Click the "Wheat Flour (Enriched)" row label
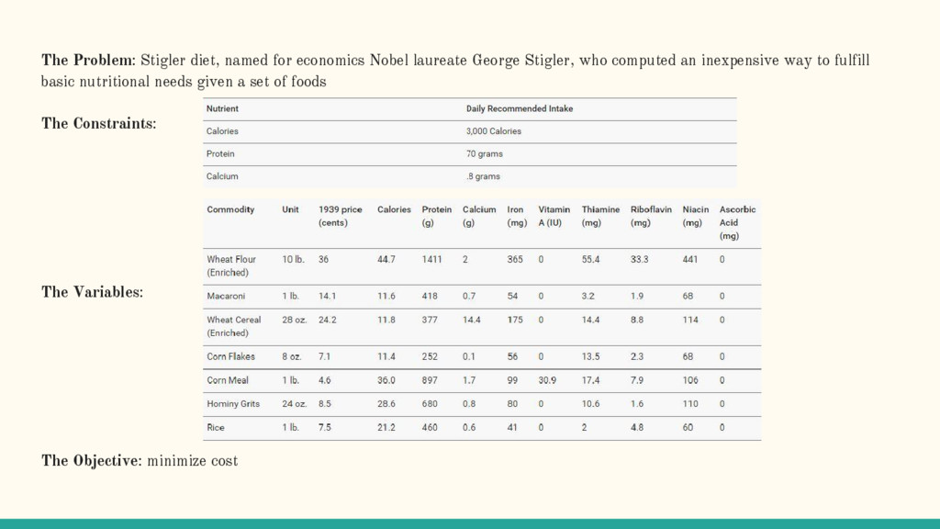This screenshot has height=529, width=940. coord(233,265)
